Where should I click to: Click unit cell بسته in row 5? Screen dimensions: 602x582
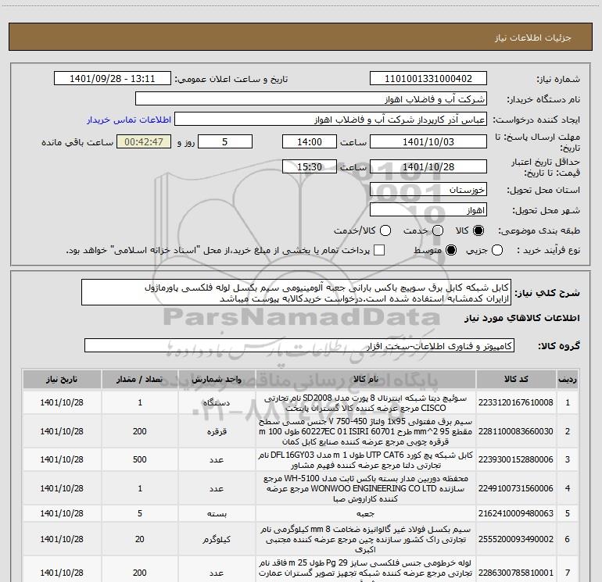(217, 514)
